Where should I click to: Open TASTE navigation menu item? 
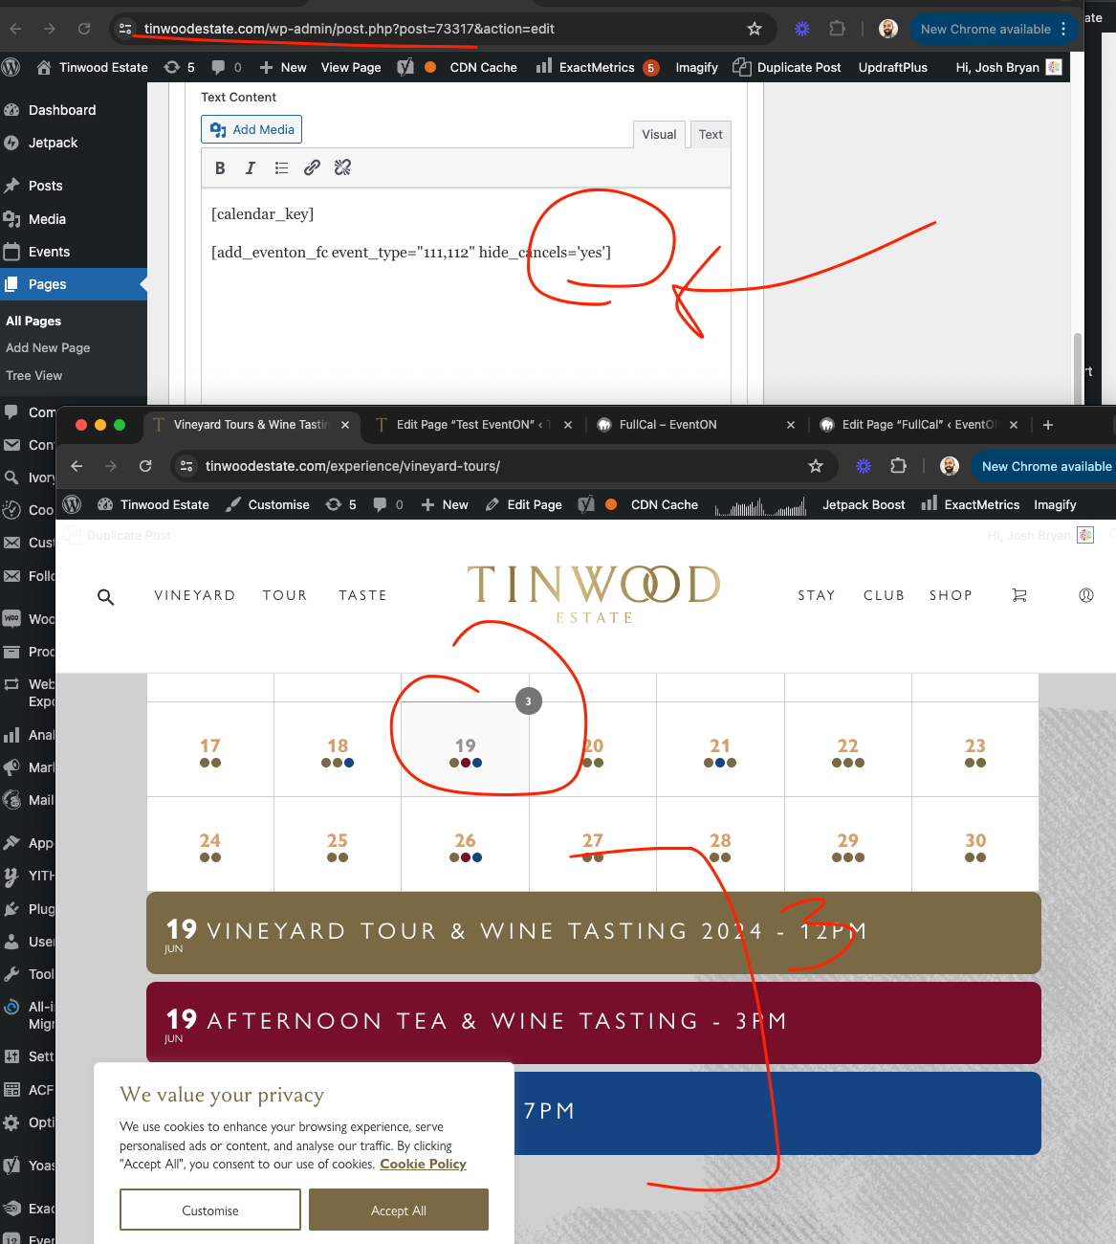(362, 595)
